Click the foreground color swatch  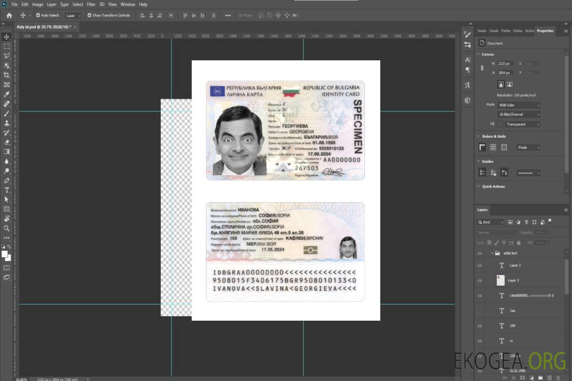click(5, 255)
